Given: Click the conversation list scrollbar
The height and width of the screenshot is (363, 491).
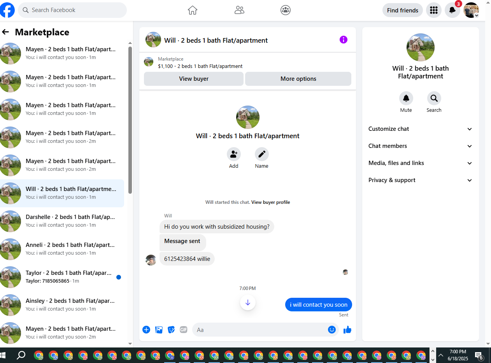Looking at the screenshot, I should (x=130, y=120).
